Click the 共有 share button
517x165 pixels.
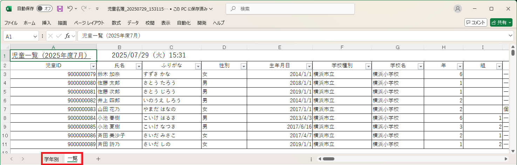click(x=501, y=22)
